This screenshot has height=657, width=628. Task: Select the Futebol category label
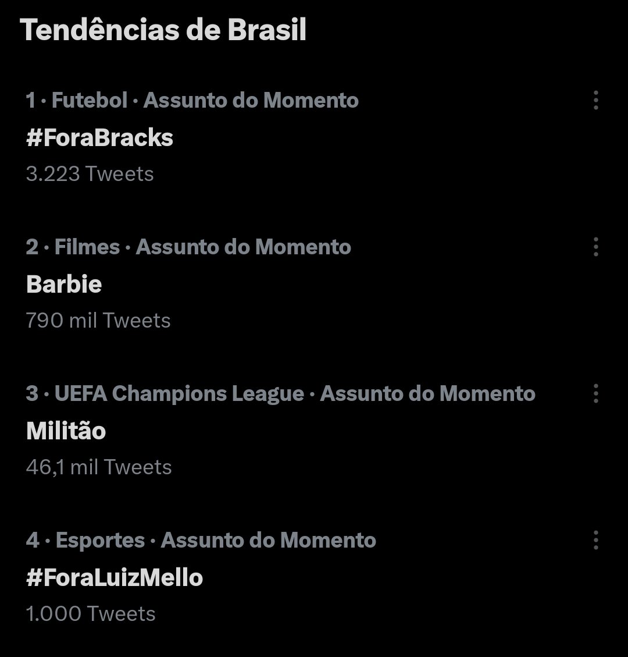coord(89,101)
